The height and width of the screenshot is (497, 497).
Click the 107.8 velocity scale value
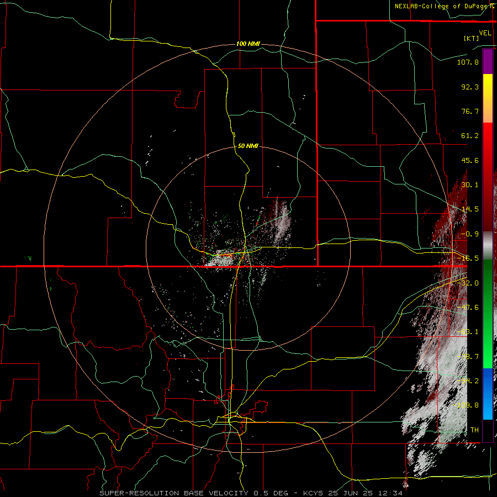tap(468, 62)
